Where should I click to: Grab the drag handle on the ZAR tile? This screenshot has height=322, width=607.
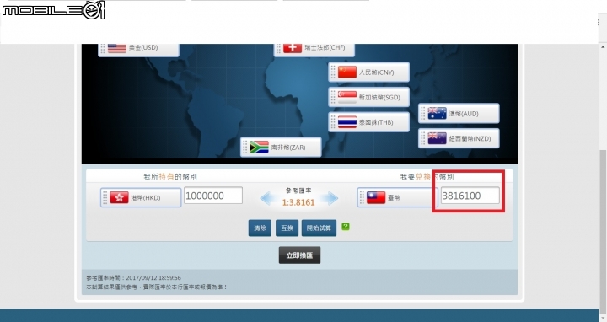point(245,147)
